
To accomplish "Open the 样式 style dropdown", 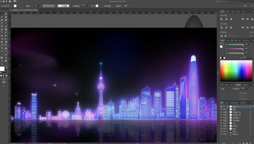I will click(x=99, y=6).
